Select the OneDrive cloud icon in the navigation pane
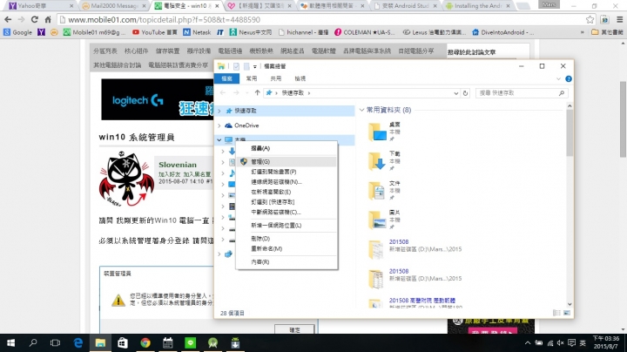Image resolution: width=627 pixels, height=352 pixels. (228, 125)
